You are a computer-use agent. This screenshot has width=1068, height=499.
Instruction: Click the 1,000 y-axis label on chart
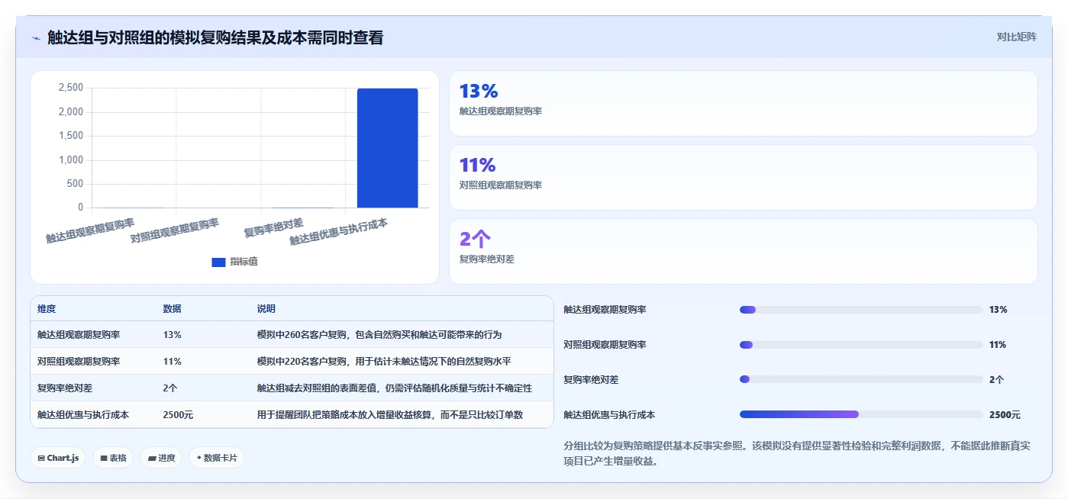(71, 159)
